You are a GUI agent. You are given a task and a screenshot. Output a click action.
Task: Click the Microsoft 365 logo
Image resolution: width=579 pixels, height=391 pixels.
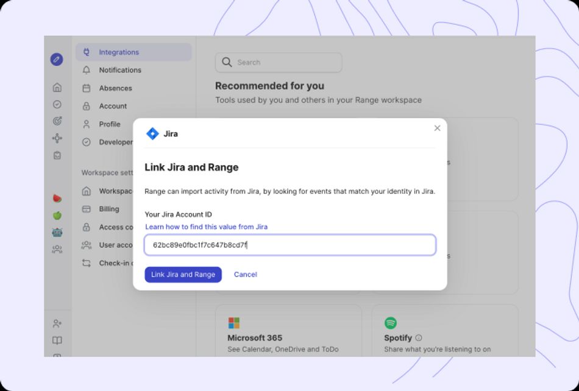(x=234, y=323)
